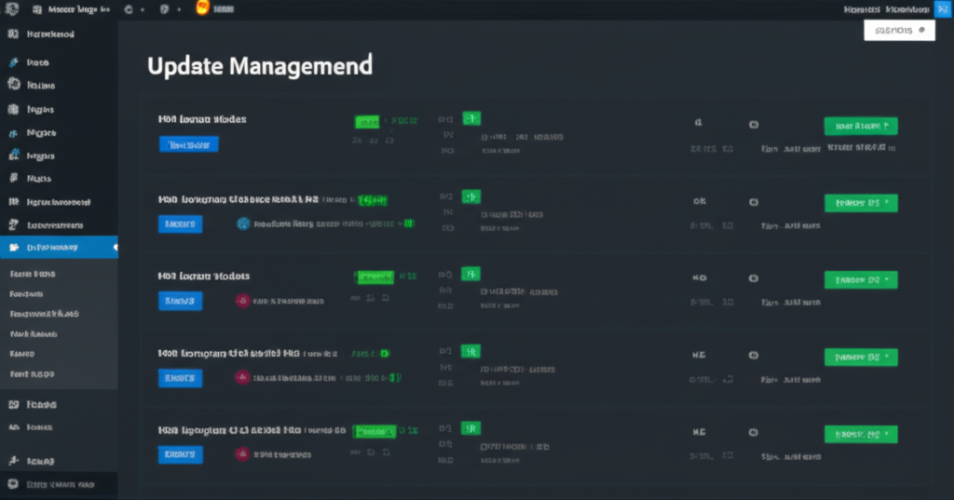Click the maroon circular icon in the third update row

pos(242,301)
